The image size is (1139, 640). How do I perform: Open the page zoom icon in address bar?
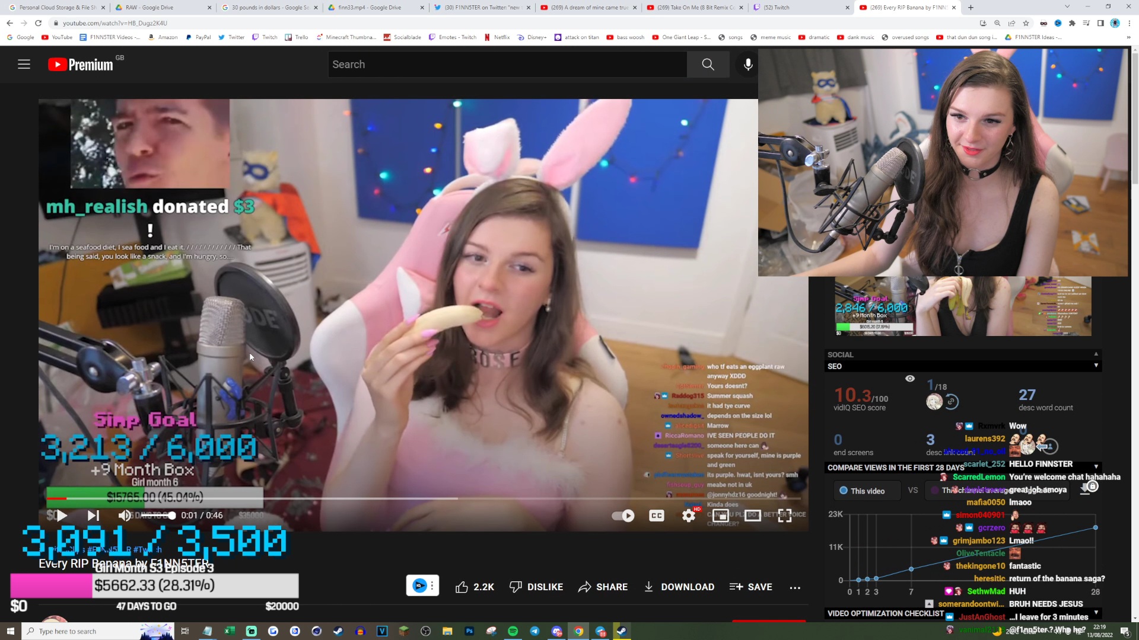click(997, 23)
